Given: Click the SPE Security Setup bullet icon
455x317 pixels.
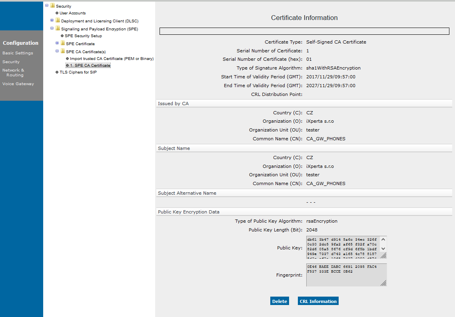Looking at the screenshot, I should click(x=62, y=36).
